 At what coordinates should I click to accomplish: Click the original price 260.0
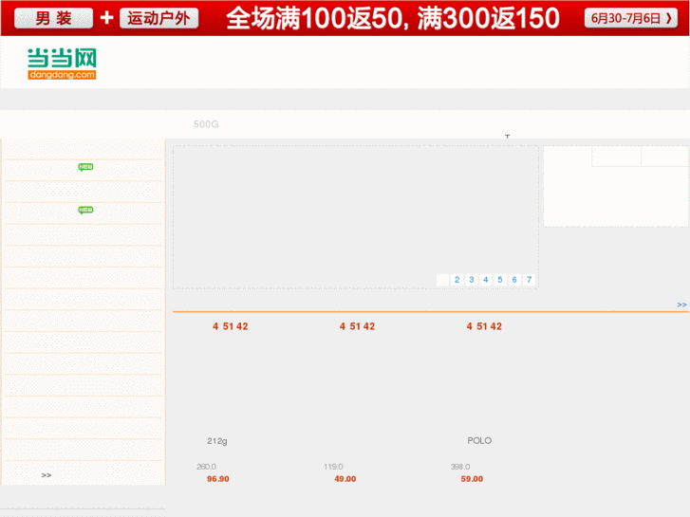(206, 467)
